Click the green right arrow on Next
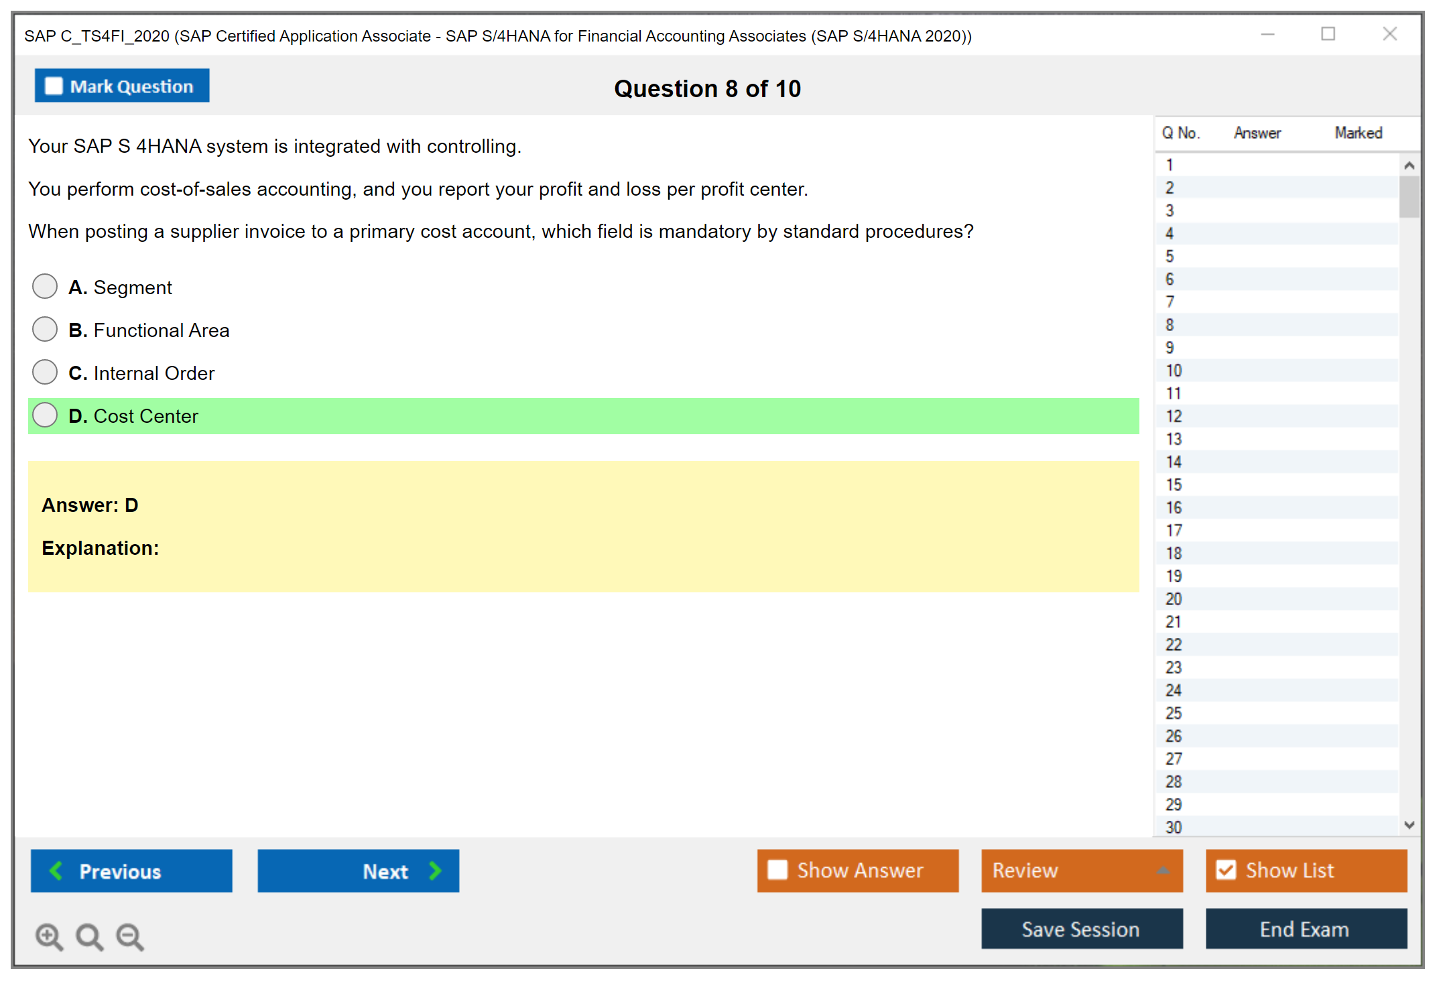This screenshot has height=985, width=1441. [436, 870]
